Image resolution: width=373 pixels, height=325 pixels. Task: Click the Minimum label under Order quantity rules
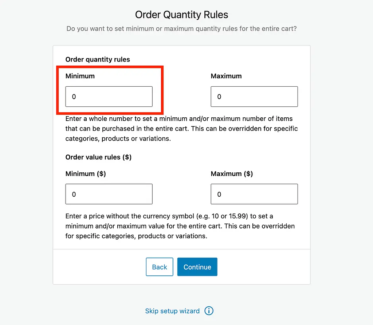(80, 76)
